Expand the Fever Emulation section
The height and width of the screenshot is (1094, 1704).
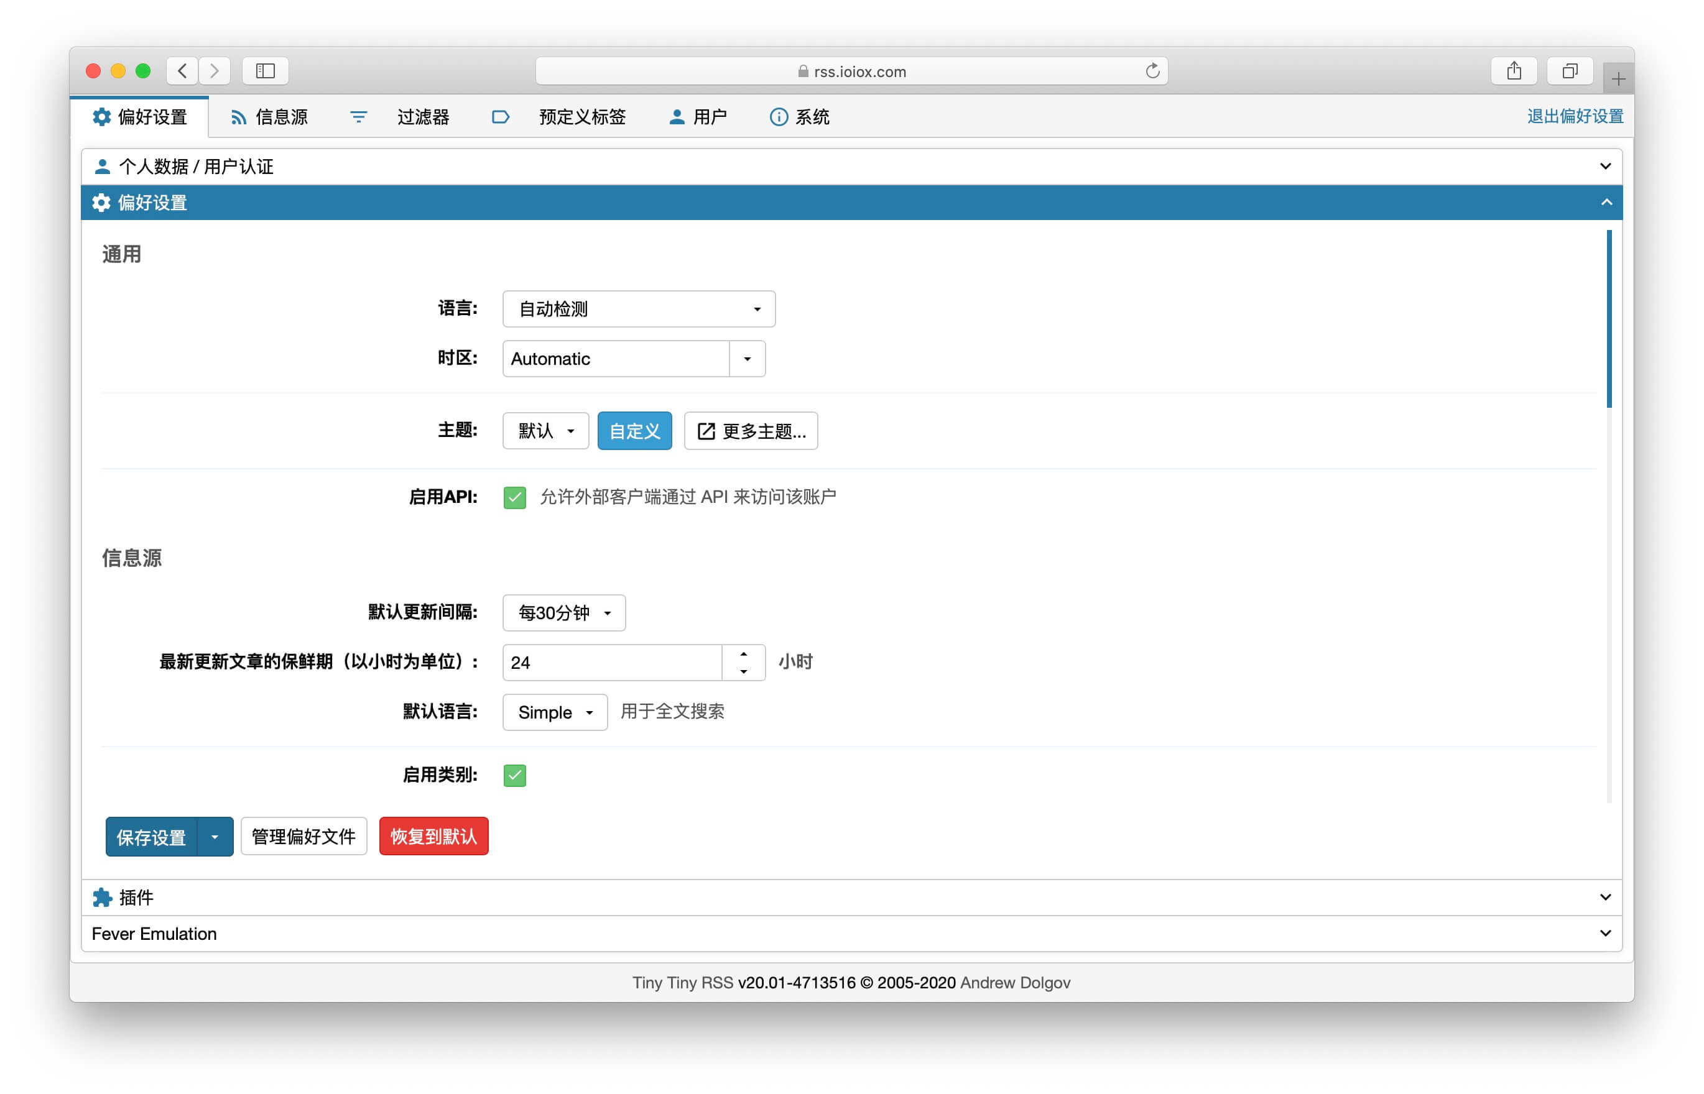[x=851, y=934]
